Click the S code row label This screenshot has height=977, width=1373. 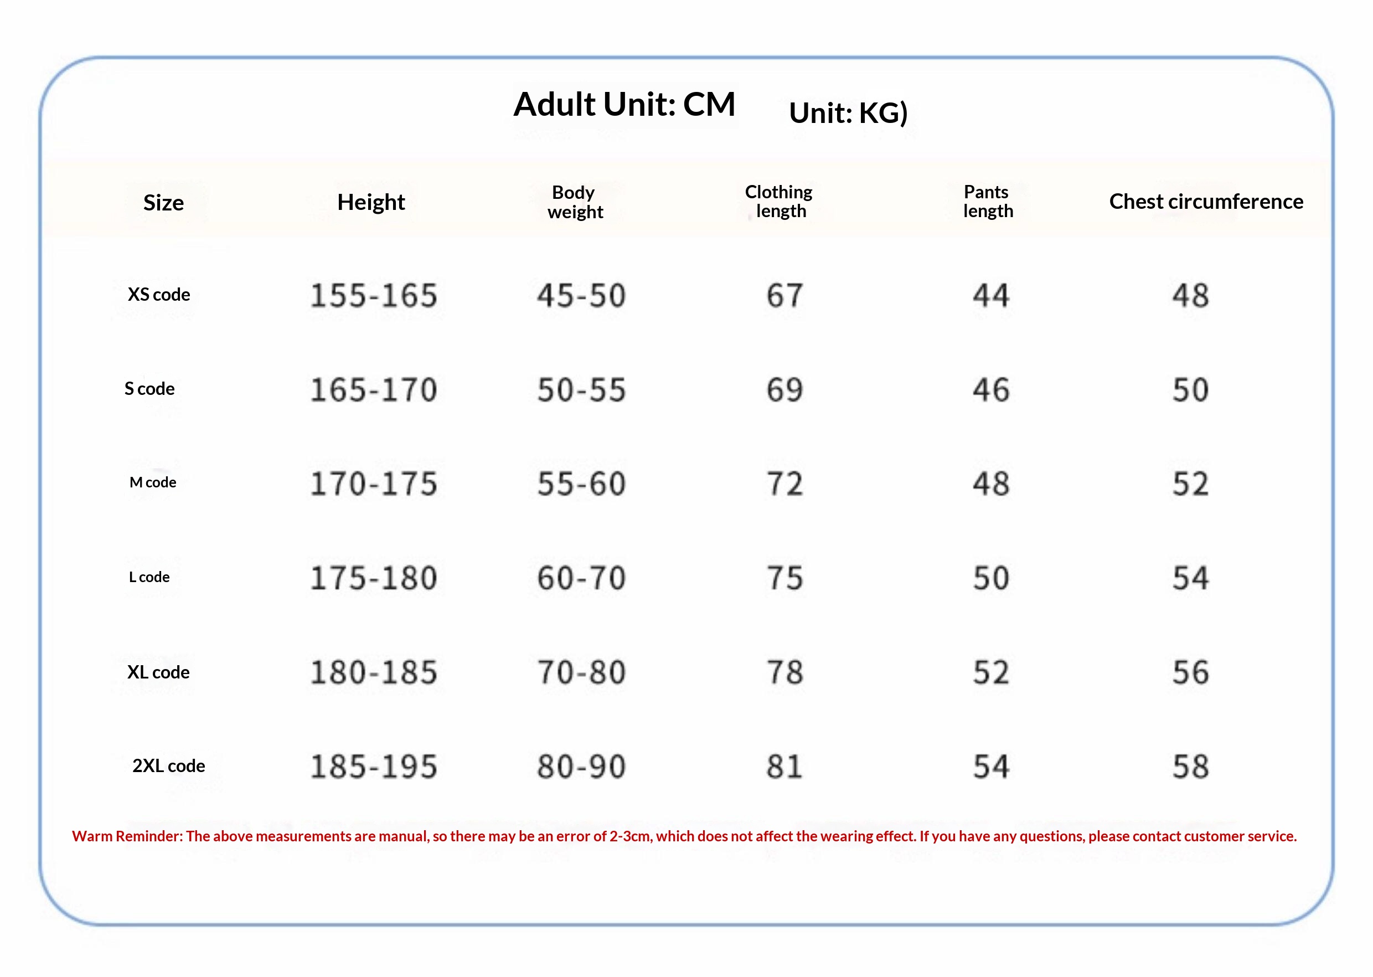click(149, 389)
